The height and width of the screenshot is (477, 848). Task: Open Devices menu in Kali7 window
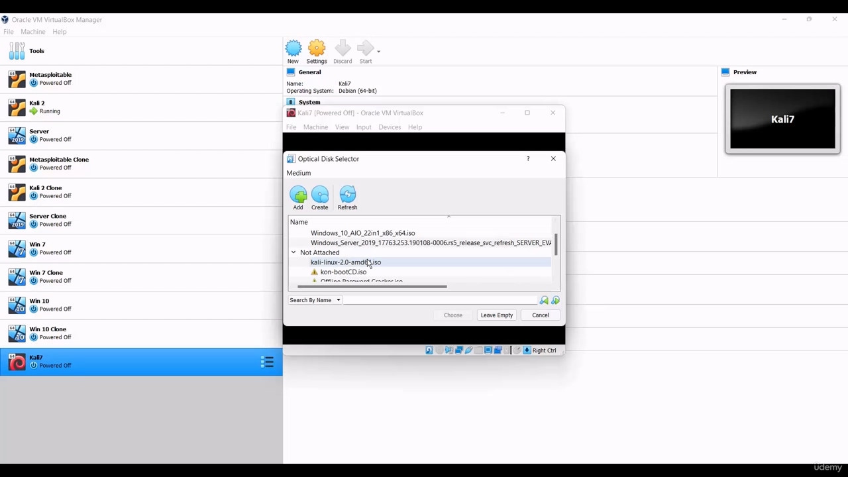[390, 127]
